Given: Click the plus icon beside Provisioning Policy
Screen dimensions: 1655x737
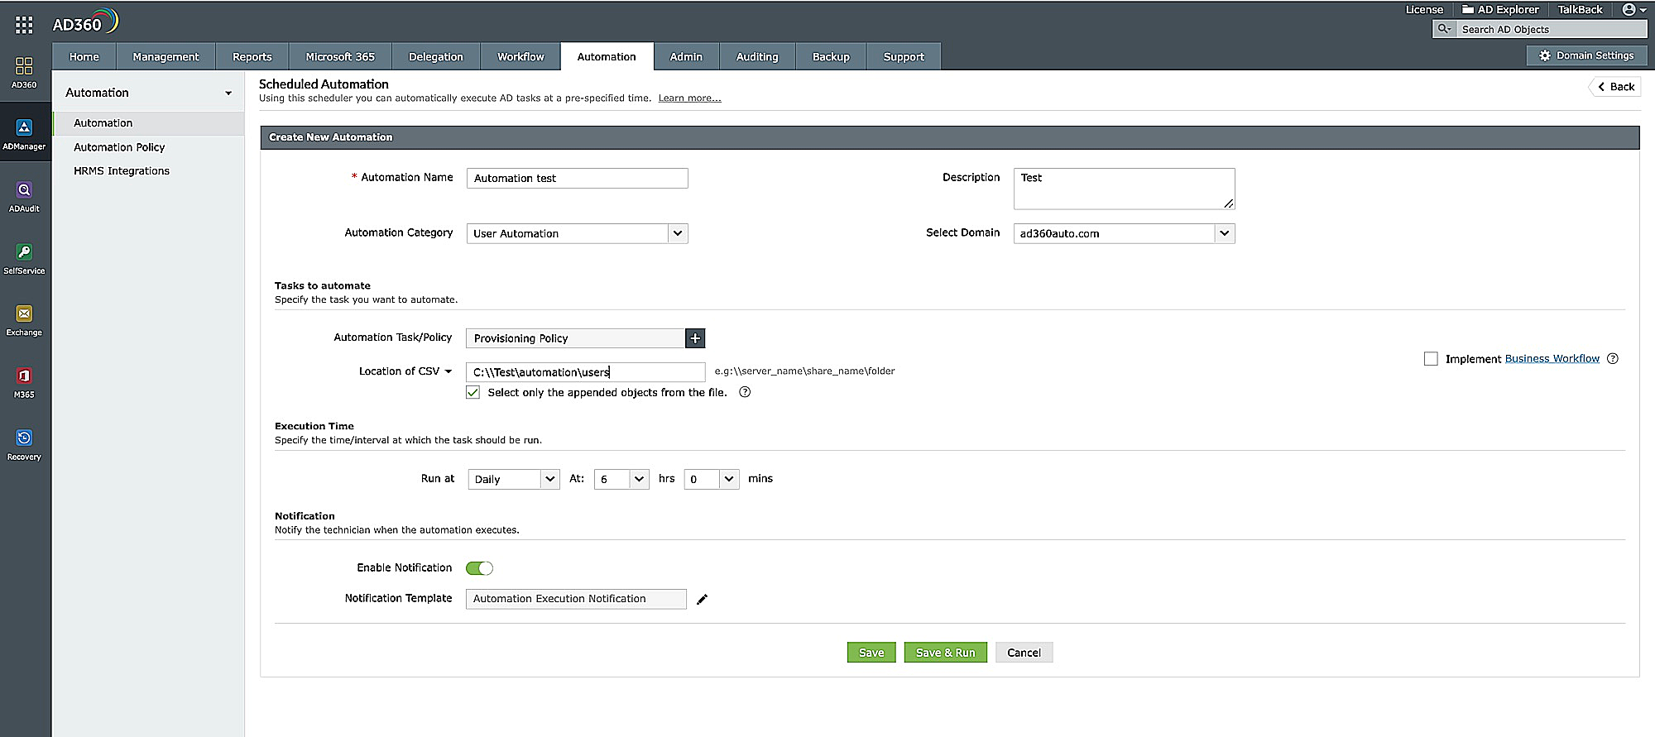Looking at the screenshot, I should [x=695, y=338].
